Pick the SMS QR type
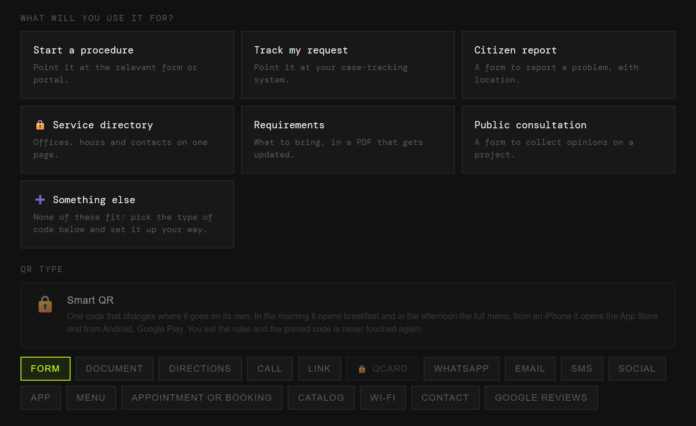Viewport: 696px width, 426px height. [582, 369]
